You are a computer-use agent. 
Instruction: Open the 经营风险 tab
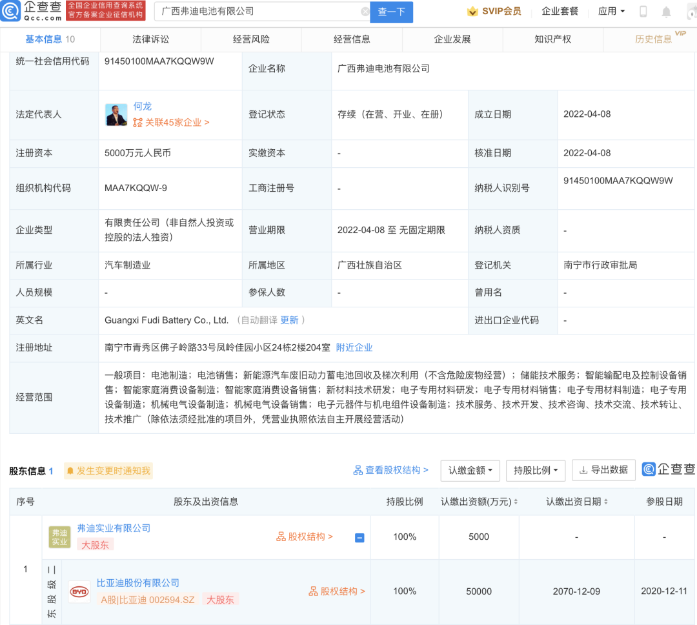(x=251, y=39)
